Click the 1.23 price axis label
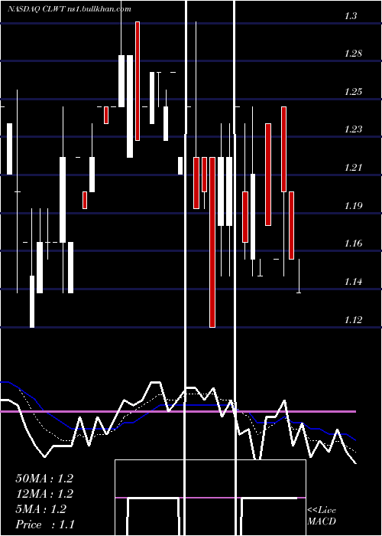 coord(353,129)
